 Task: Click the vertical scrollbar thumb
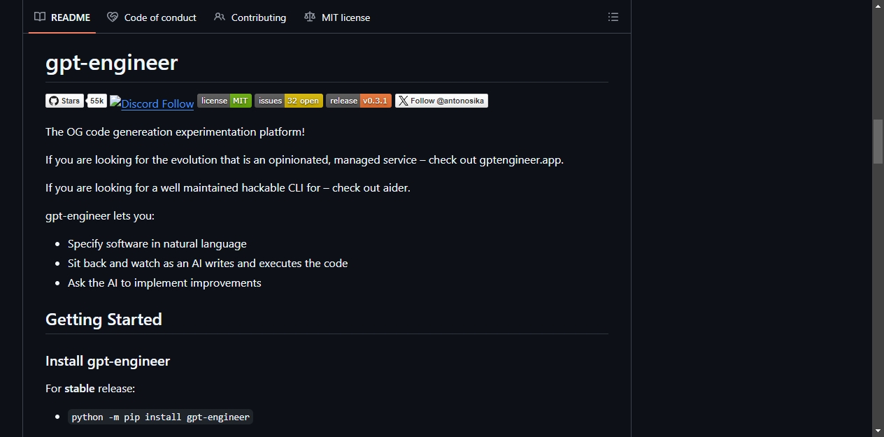point(878,141)
